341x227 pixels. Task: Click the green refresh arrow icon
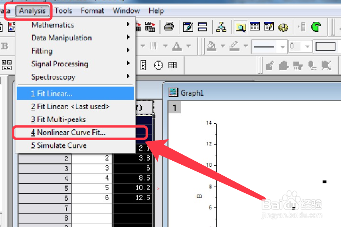[316, 27]
